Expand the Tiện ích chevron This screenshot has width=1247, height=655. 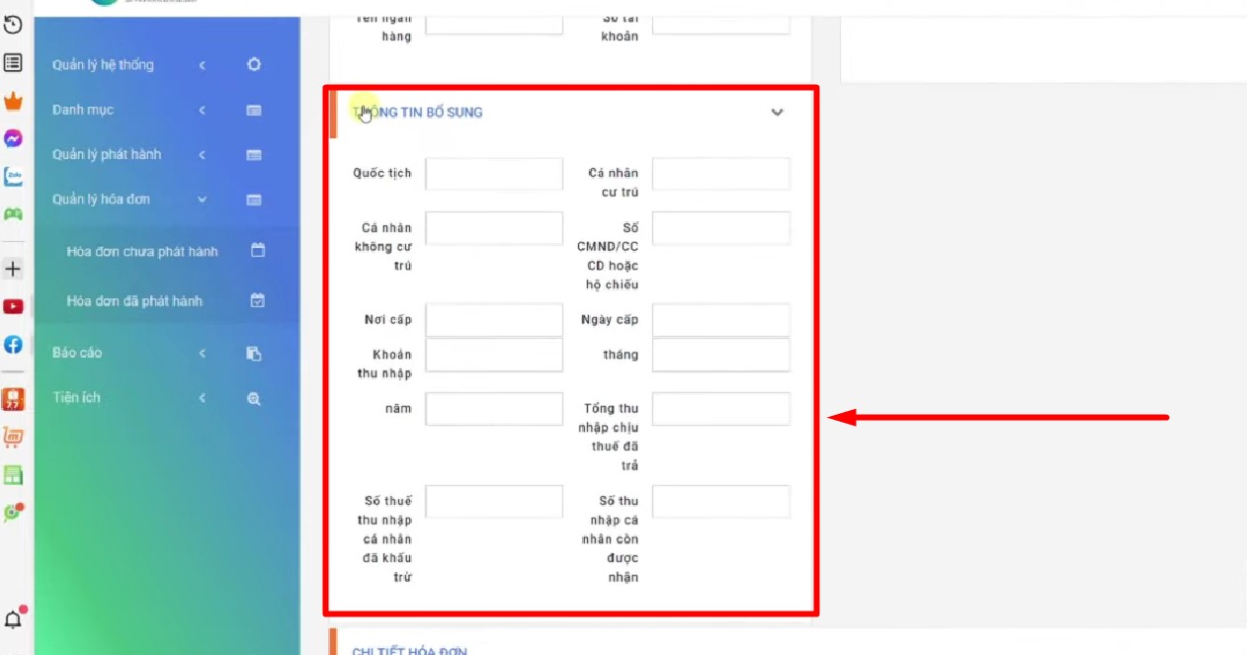[202, 398]
